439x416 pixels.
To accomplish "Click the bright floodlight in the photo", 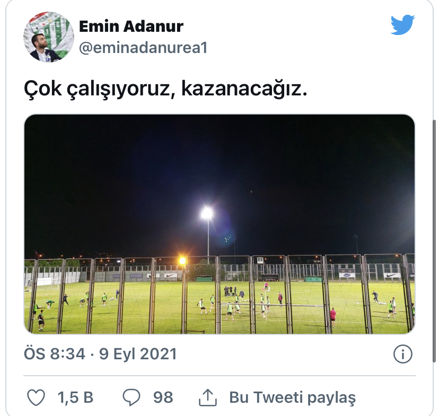I will 207,214.
